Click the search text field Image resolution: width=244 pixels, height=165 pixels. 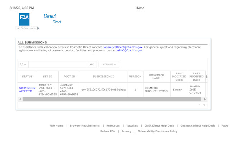(x=58, y=64)
